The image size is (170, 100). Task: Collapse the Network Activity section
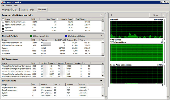(x=101, y=36)
